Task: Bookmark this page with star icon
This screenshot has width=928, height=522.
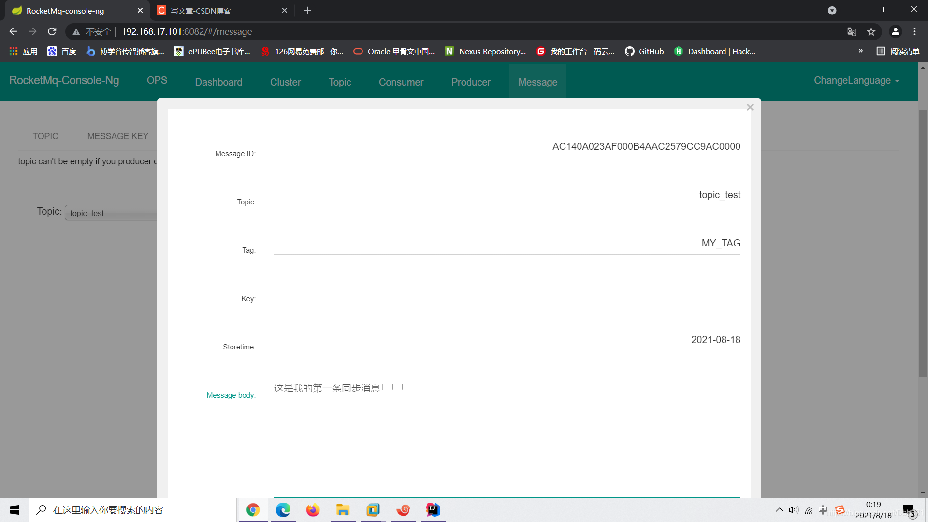Action: click(871, 31)
